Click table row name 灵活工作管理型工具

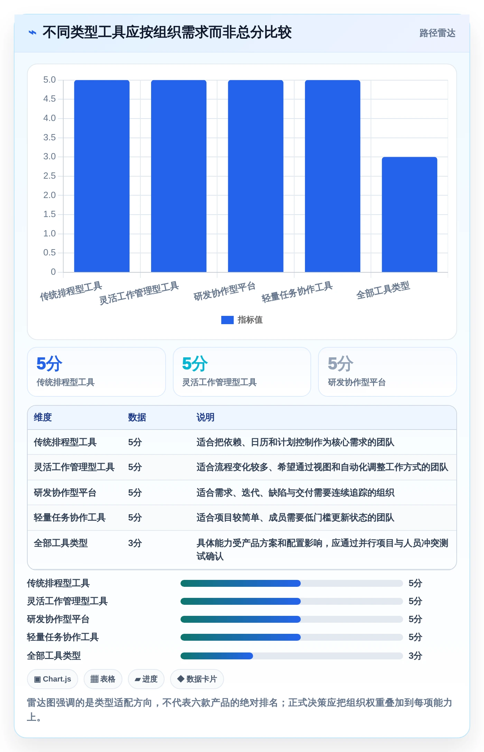click(x=74, y=467)
